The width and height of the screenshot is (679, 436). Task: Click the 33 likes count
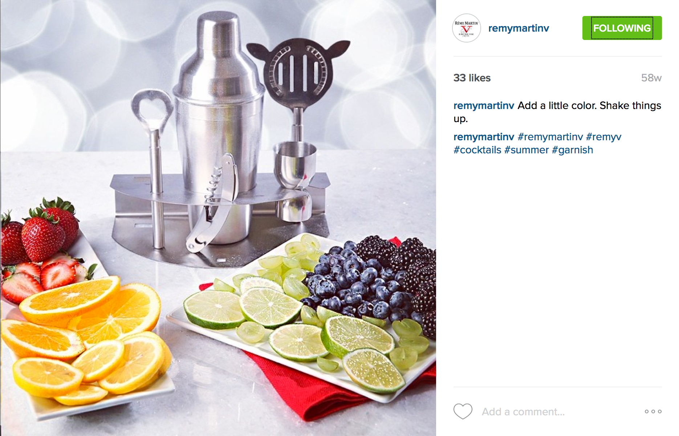click(472, 78)
